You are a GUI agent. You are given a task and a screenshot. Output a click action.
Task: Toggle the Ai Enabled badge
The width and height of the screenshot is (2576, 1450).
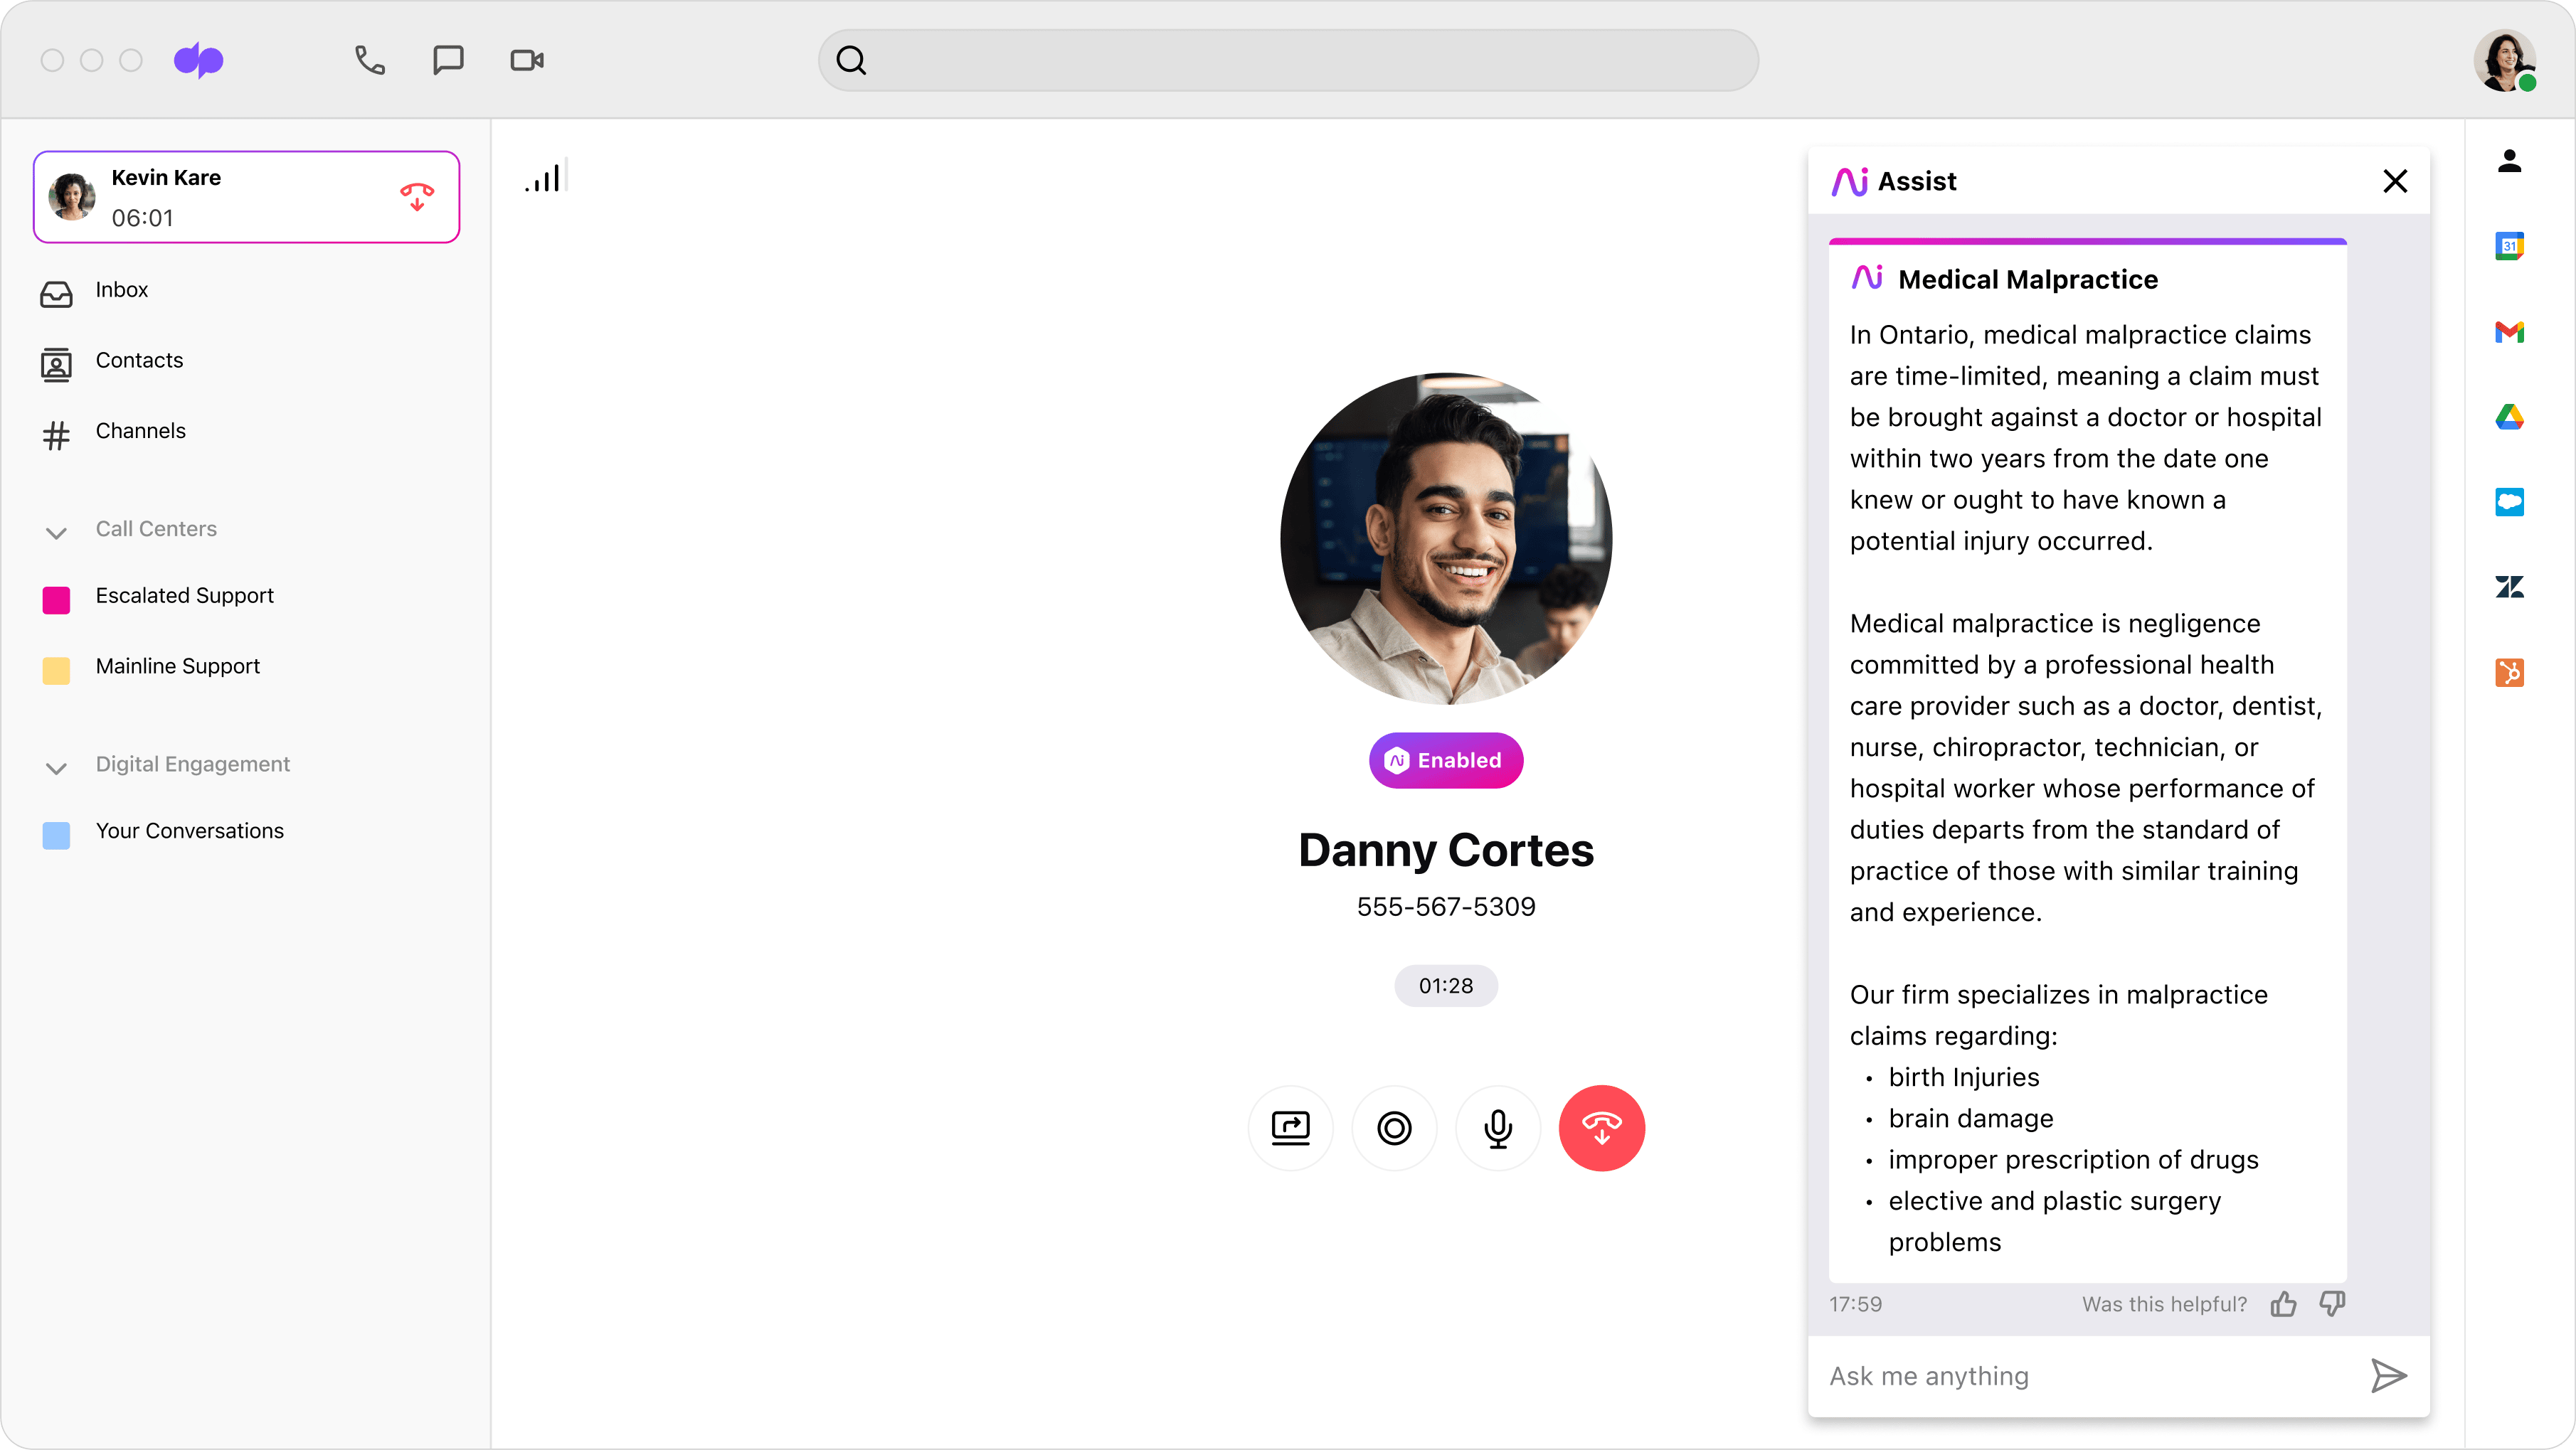pyautogui.click(x=1445, y=759)
